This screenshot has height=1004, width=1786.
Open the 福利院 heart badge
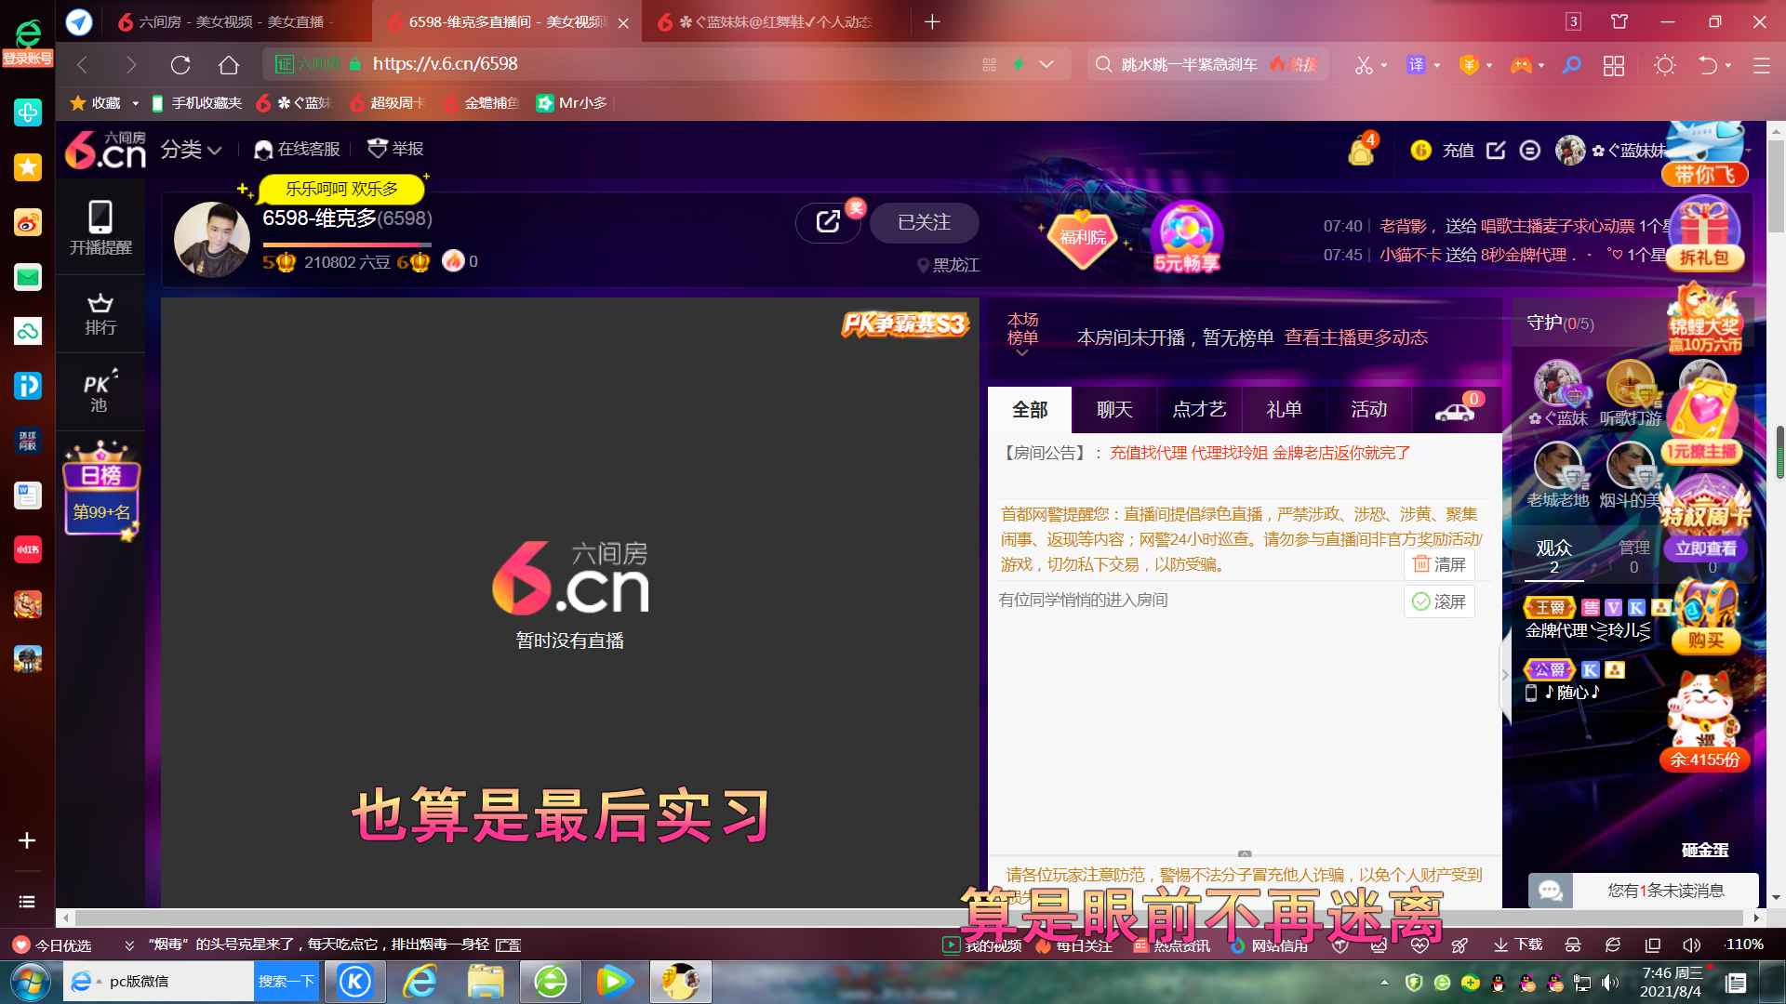pyautogui.click(x=1083, y=237)
